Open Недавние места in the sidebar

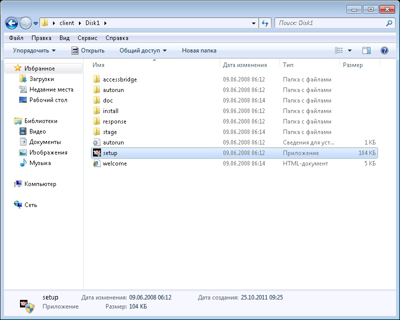click(51, 89)
